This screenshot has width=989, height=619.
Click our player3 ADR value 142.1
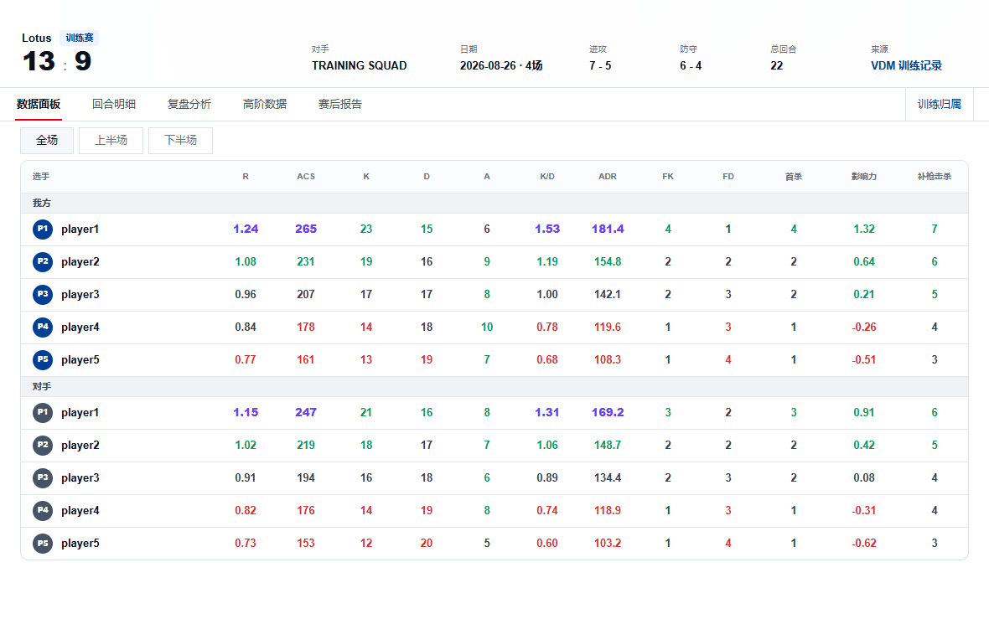[608, 294]
